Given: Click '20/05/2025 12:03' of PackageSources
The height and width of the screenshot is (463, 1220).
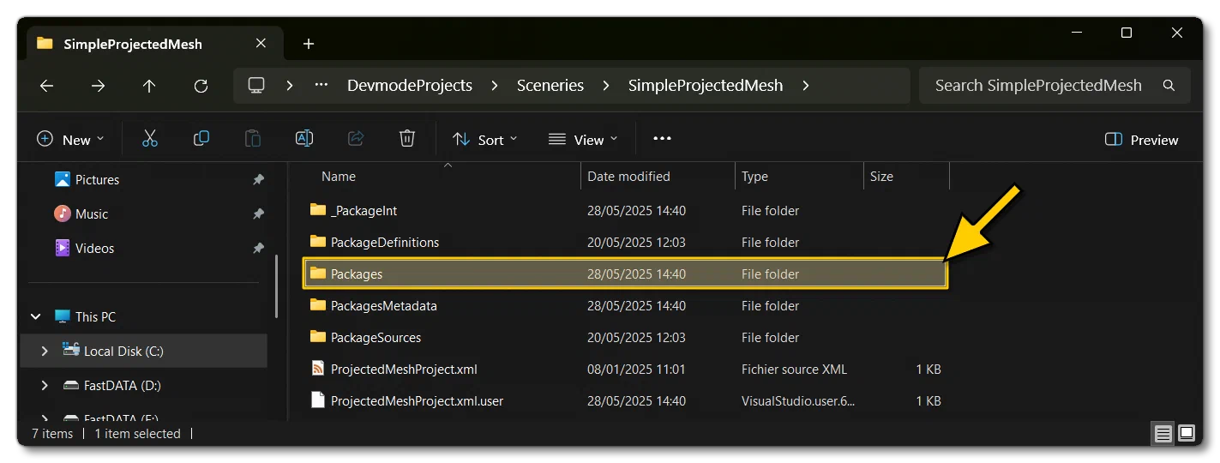Looking at the screenshot, I should tap(636, 337).
